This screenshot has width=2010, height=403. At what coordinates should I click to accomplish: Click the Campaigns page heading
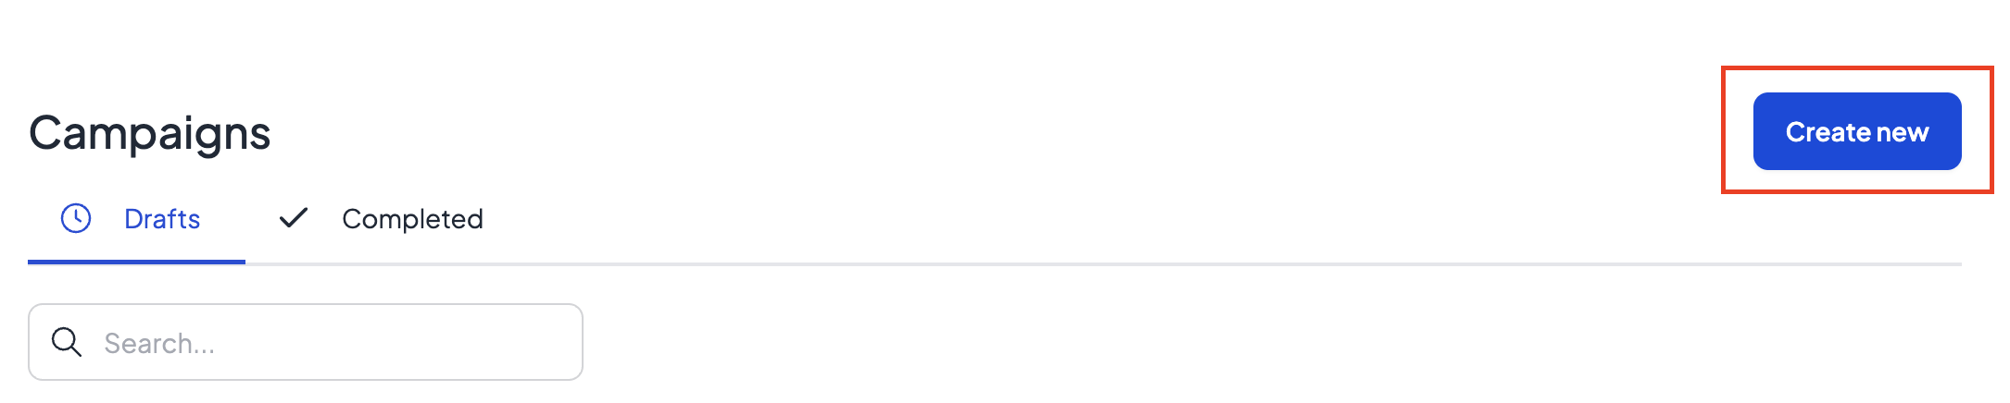point(150,134)
